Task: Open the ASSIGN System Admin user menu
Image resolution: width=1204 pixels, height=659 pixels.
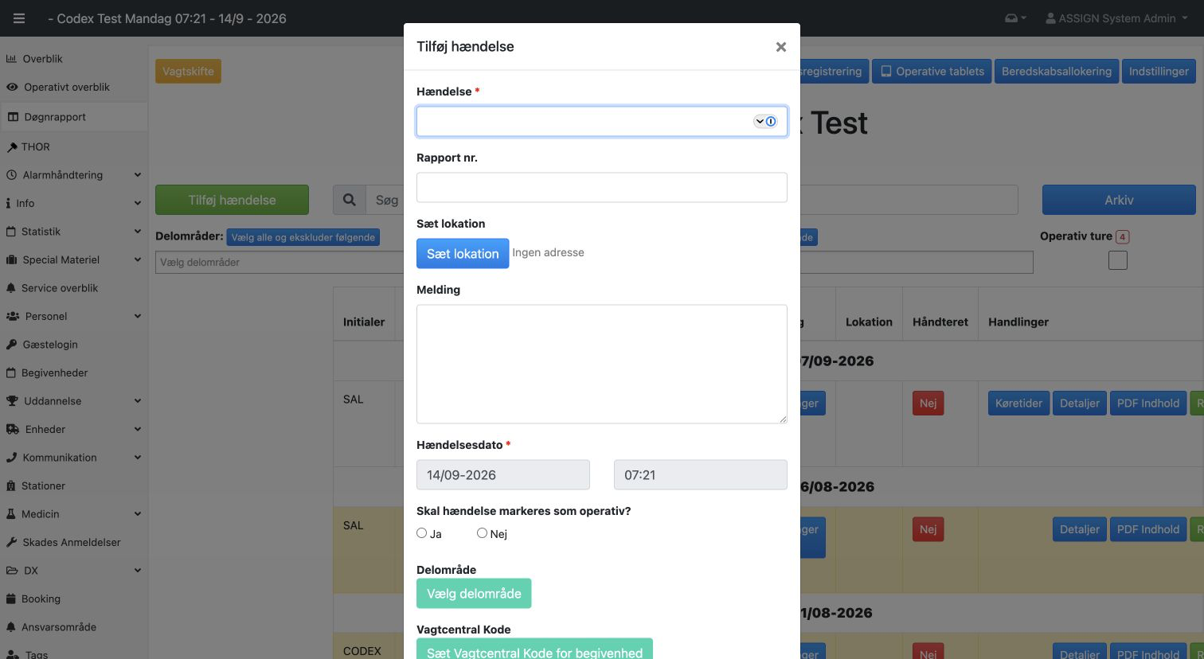Action: click(x=1116, y=18)
